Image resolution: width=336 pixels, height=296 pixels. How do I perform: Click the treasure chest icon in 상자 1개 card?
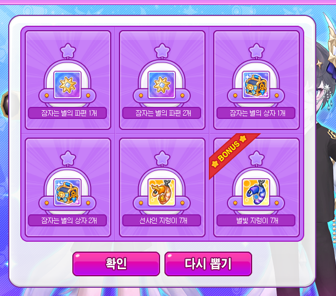click(256, 85)
